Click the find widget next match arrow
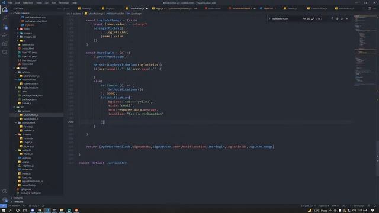This screenshot has width=379, height=213. click(337, 18)
